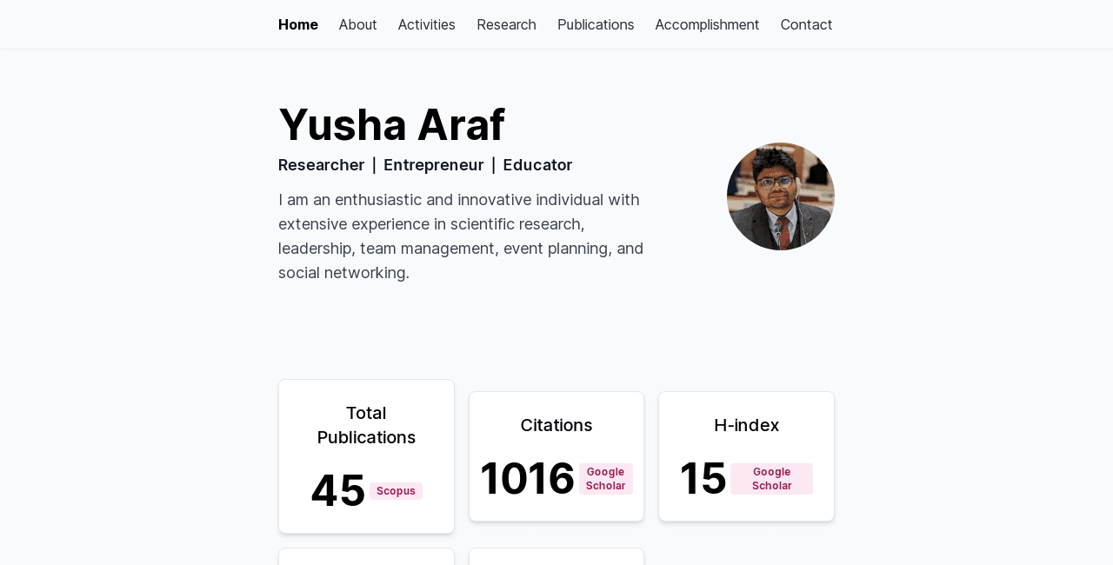
Task: Select the Total Publications card
Action: [366, 456]
